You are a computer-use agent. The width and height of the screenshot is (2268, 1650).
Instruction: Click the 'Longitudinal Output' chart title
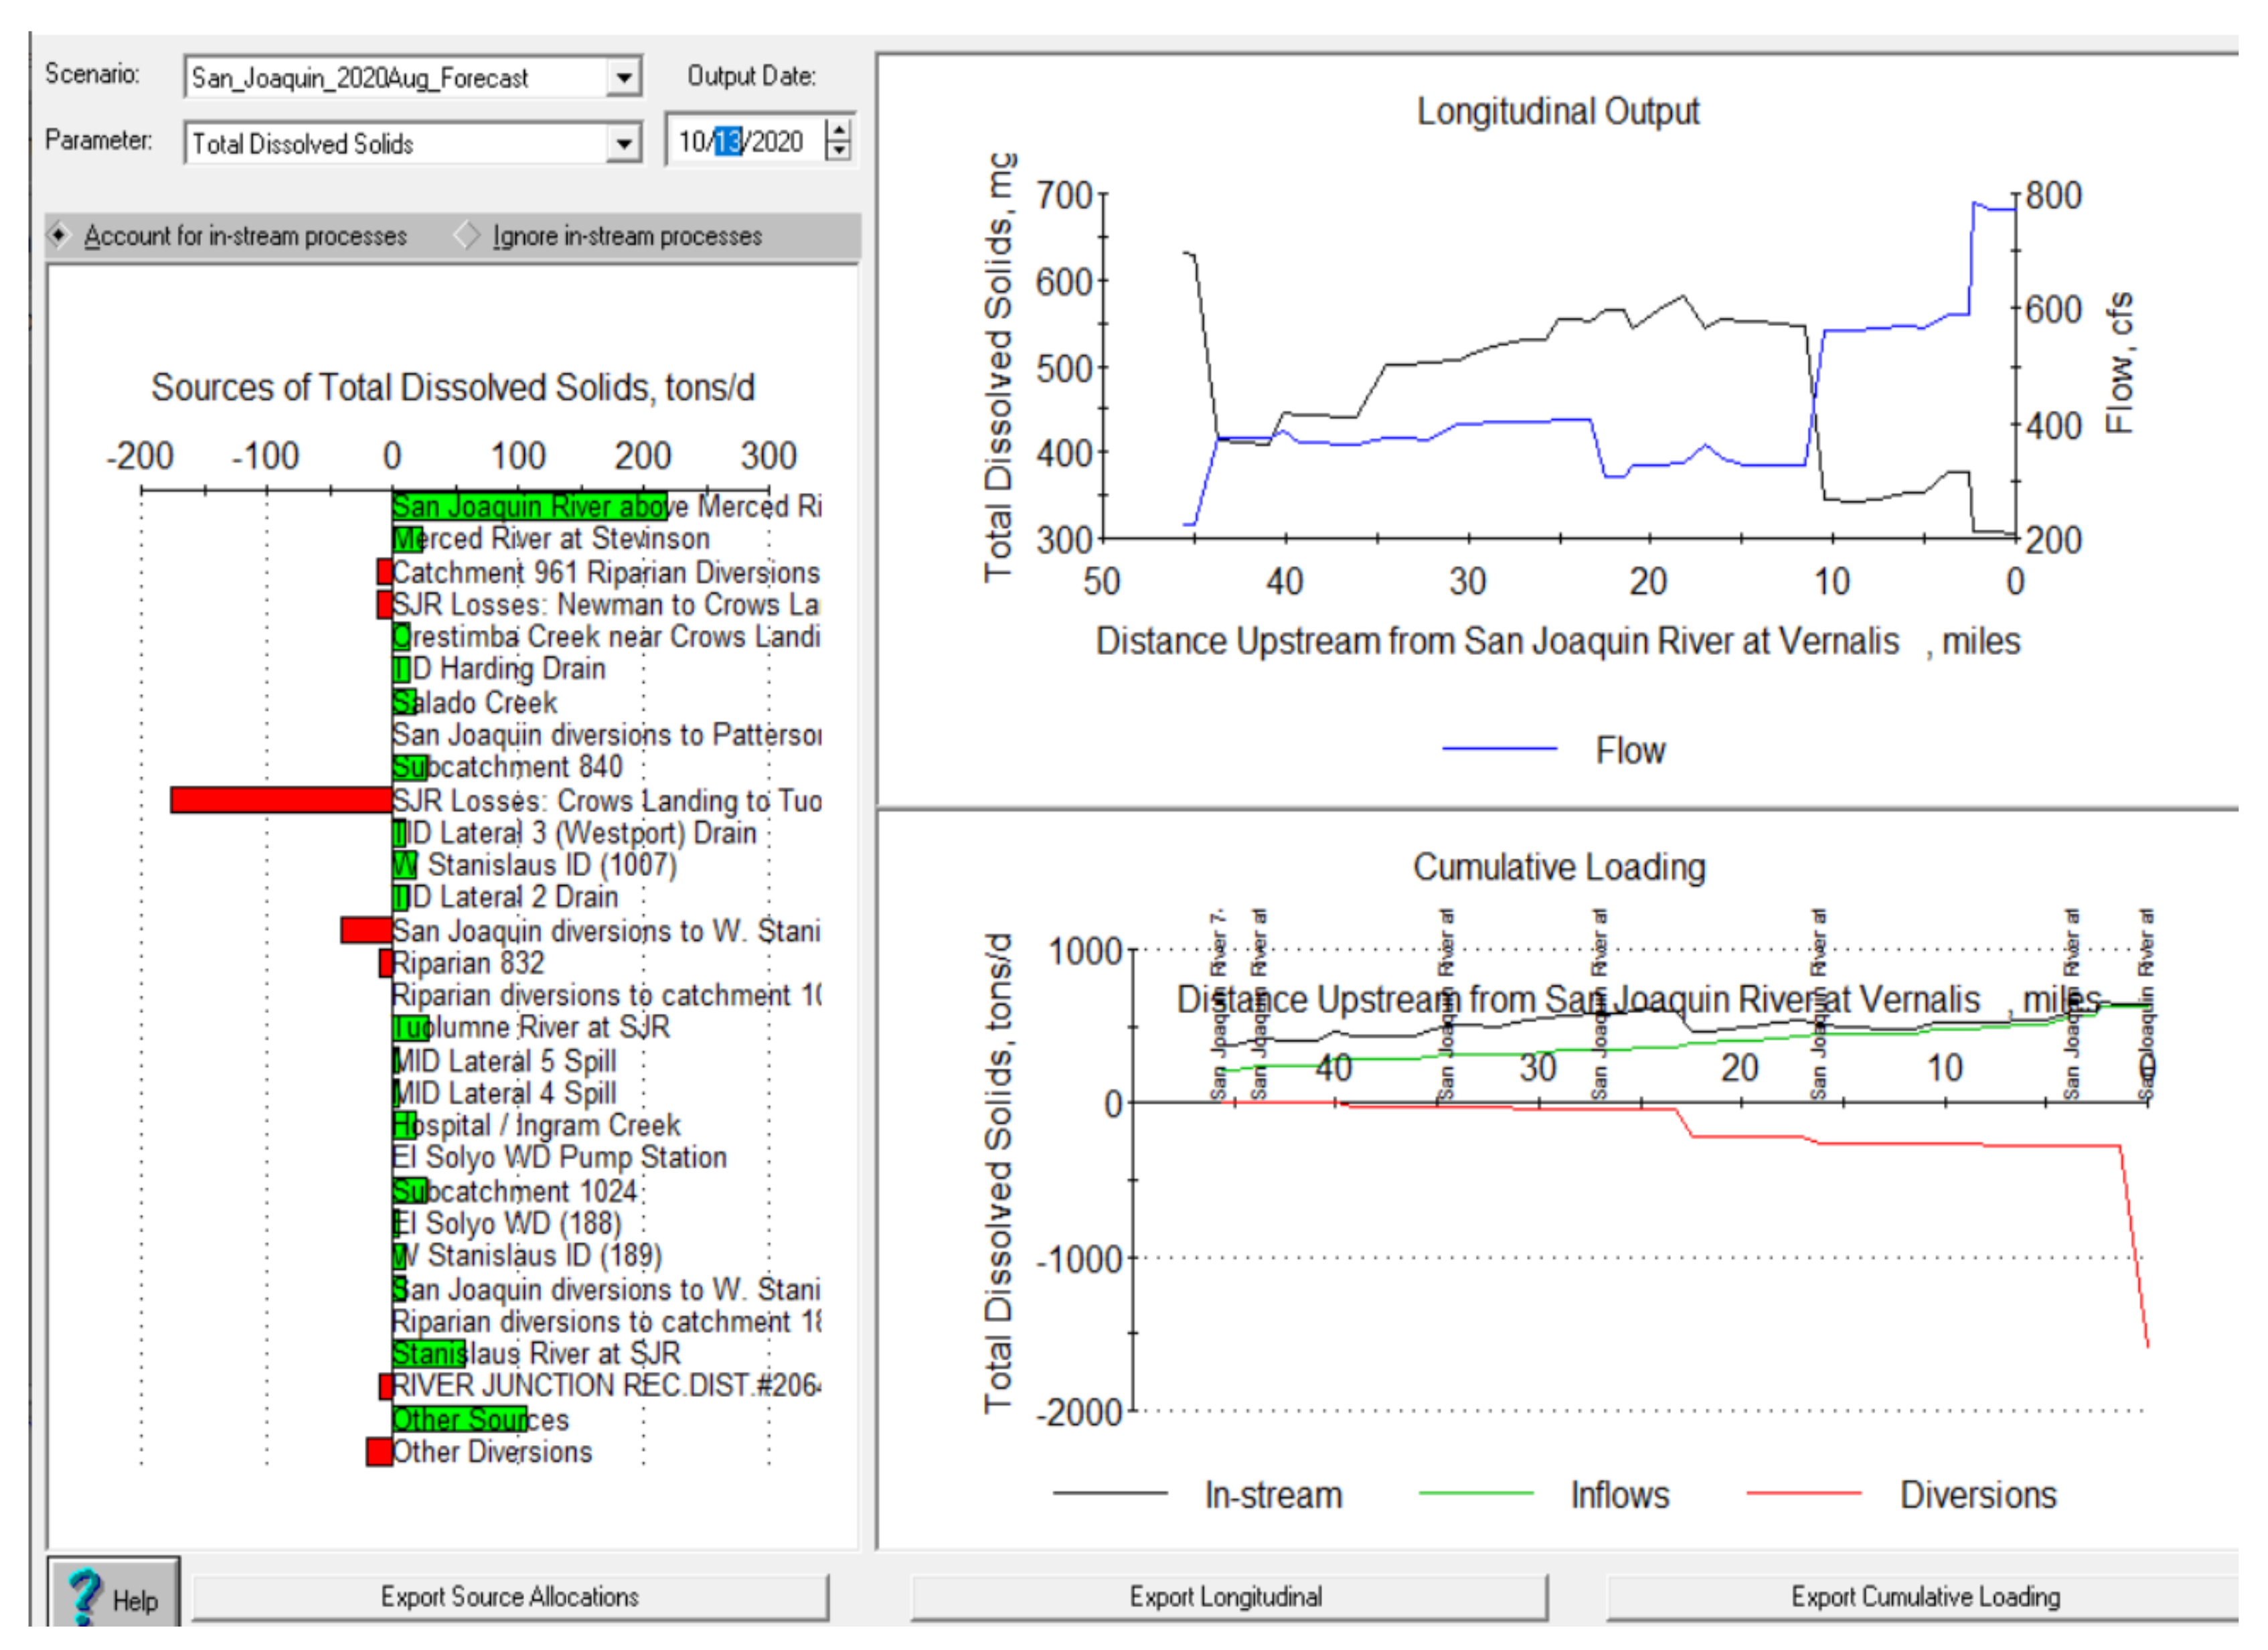pos(1558,111)
